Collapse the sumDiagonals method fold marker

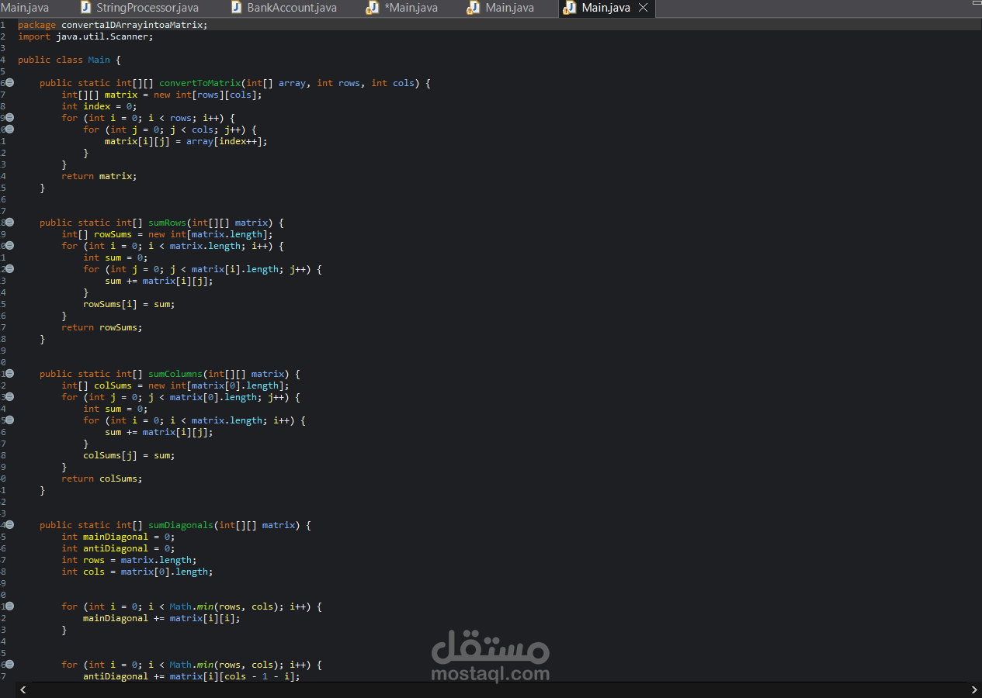tap(9, 525)
